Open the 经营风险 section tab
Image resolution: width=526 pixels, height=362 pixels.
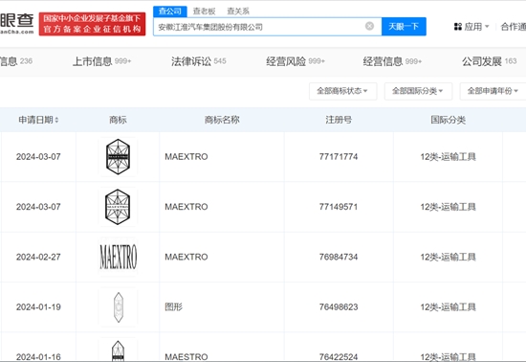click(296, 61)
